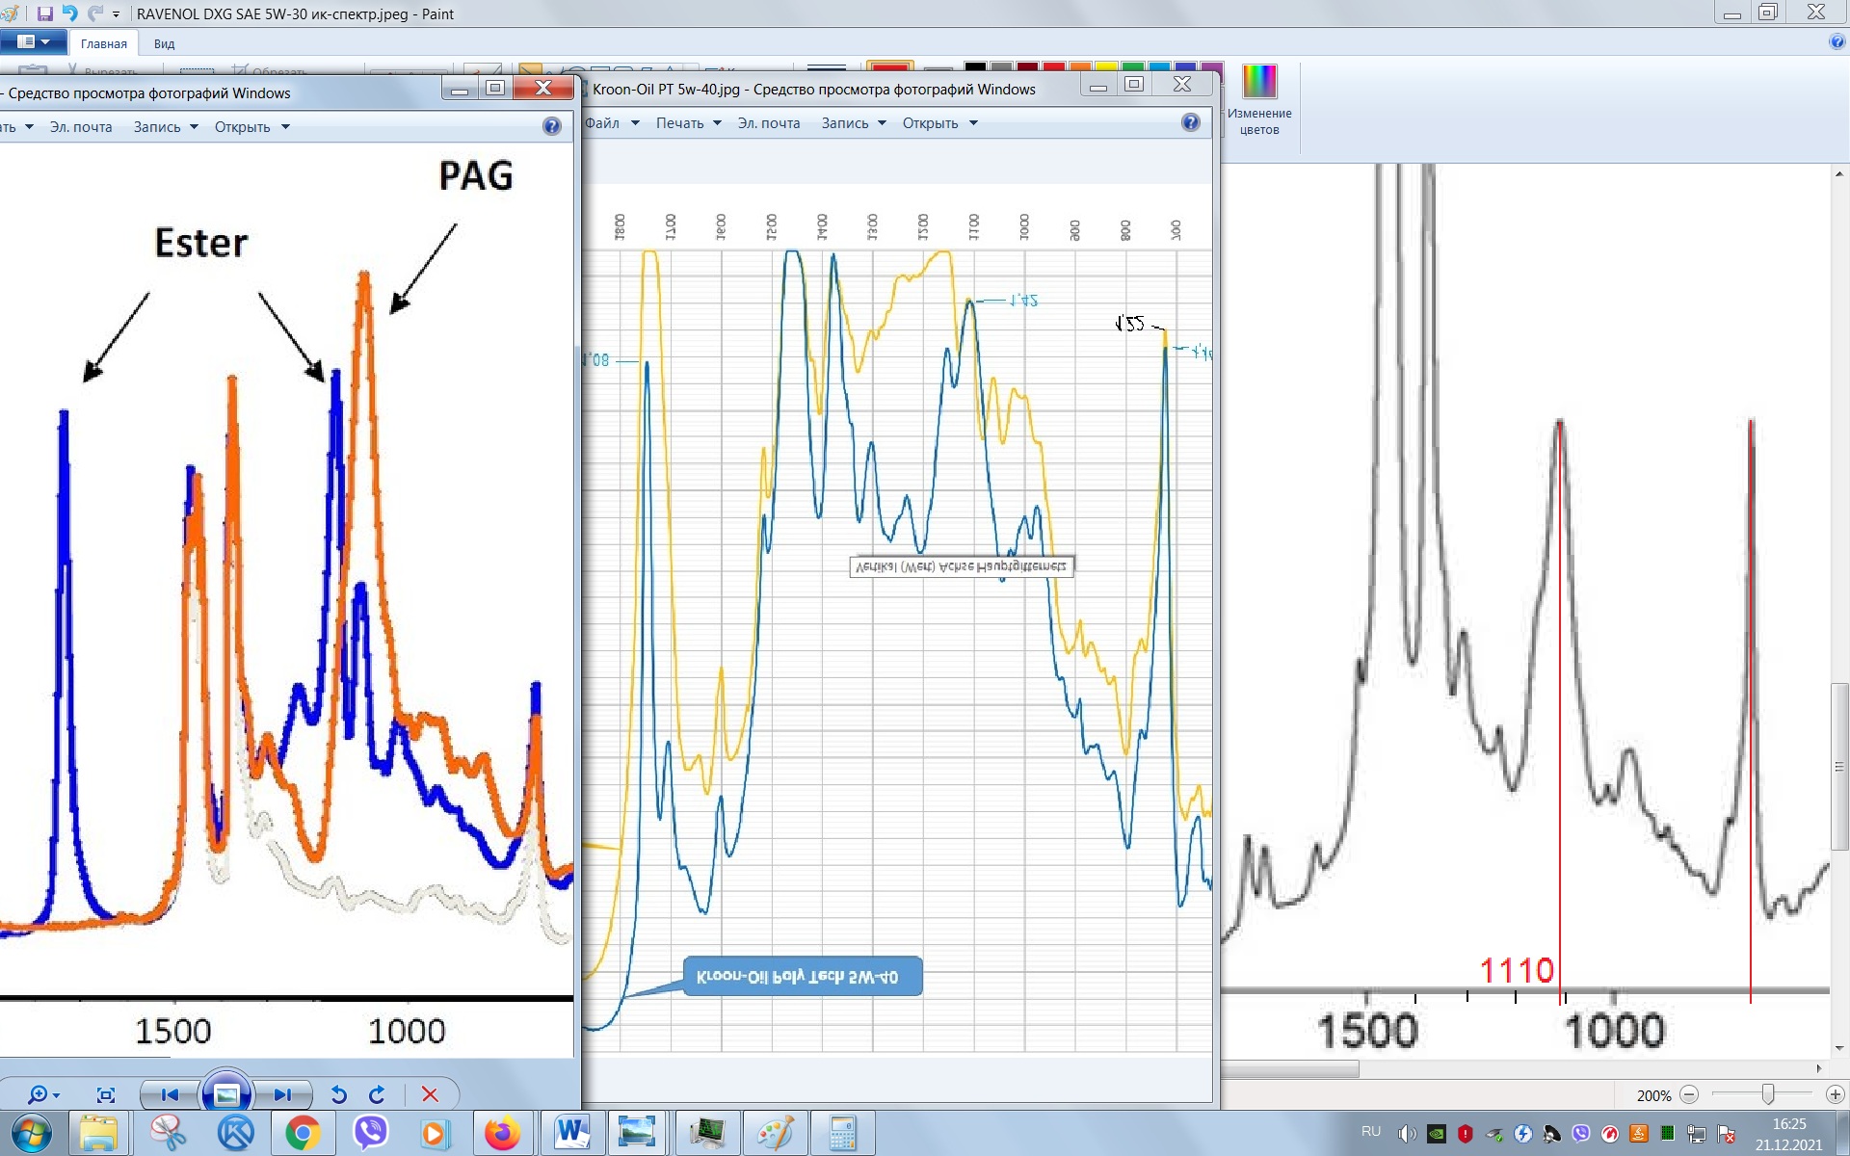Open Запись dropdown in Kroon-Oil viewer window
Viewport: 1850px width, 1156px height.
tap(853, 123)
